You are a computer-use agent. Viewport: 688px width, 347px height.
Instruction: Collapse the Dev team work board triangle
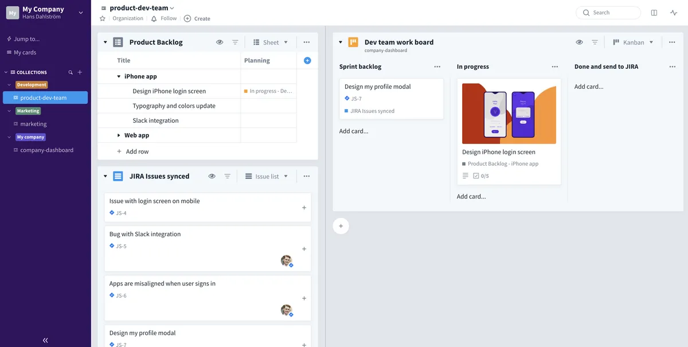pyautogui.click(x=341, y=42)
